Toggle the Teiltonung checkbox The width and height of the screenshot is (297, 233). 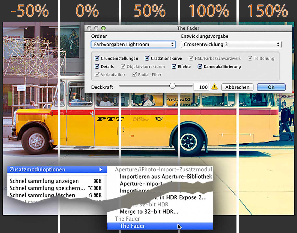tap(250, 58)
